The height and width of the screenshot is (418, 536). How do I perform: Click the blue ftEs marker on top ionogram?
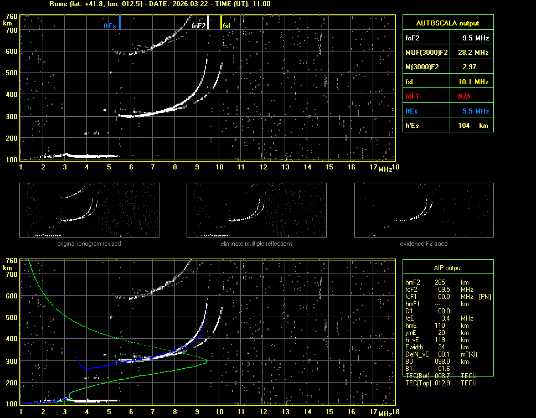[x=120, y=23]
